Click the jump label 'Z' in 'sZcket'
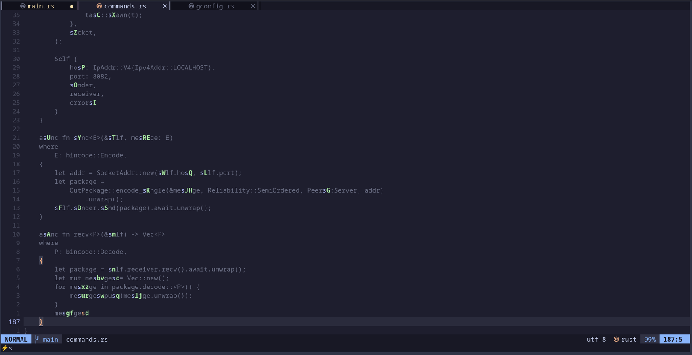692x355 pixels. pyautogui.click(x=75, y=32)
